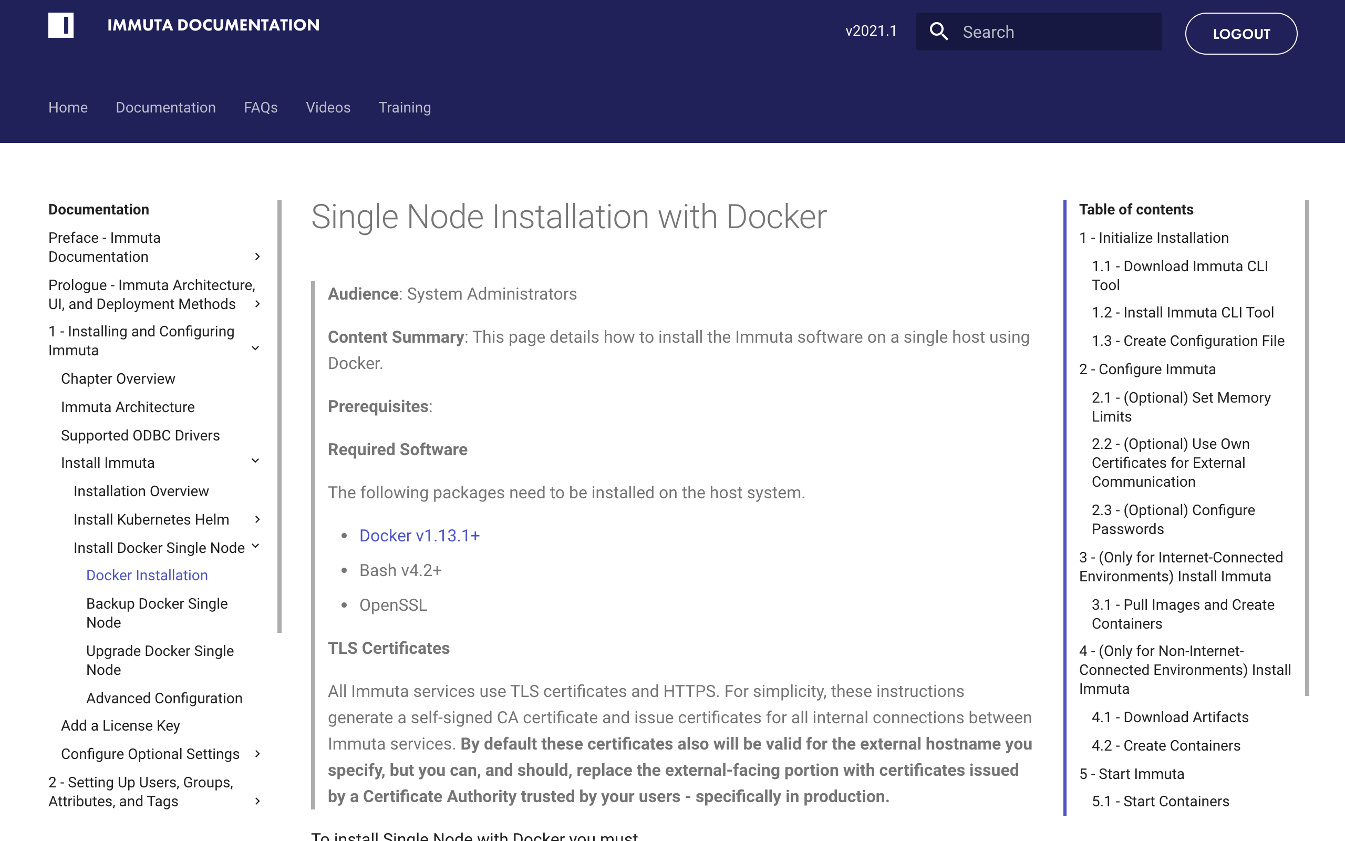The height and width of the screenshot is (841, 1345).
Task: Jump to 1.1 - Download Immuta CLI Tool
Action: coord(1180,275)
